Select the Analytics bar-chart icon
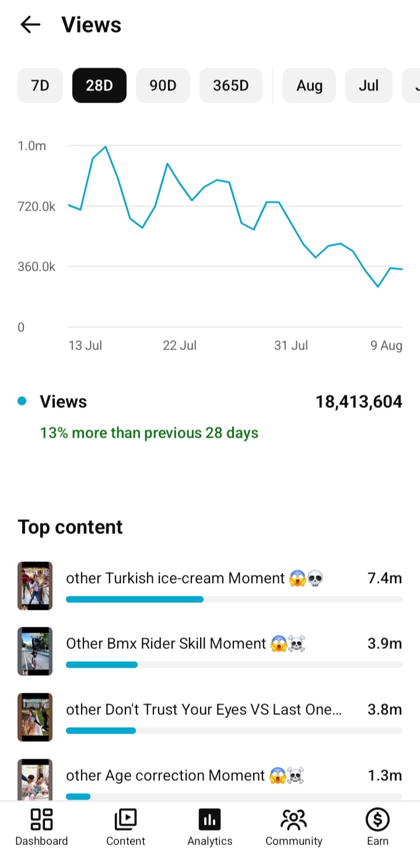This screenshot has width=420, height=866. (x=210, y=819)
